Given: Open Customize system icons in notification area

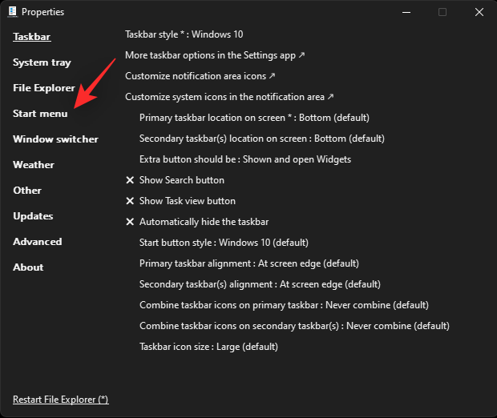Looking at the screenshot, I should click(x=229, y=97).
